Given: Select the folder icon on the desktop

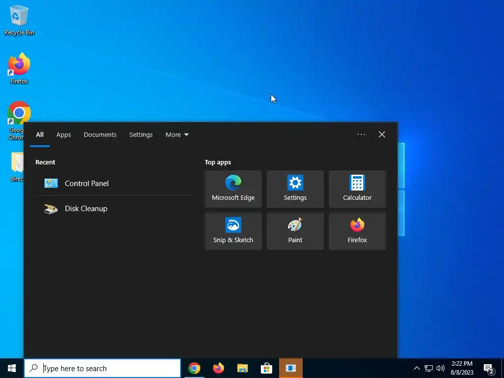Looking at the screenshot, I should pos(17,167).
